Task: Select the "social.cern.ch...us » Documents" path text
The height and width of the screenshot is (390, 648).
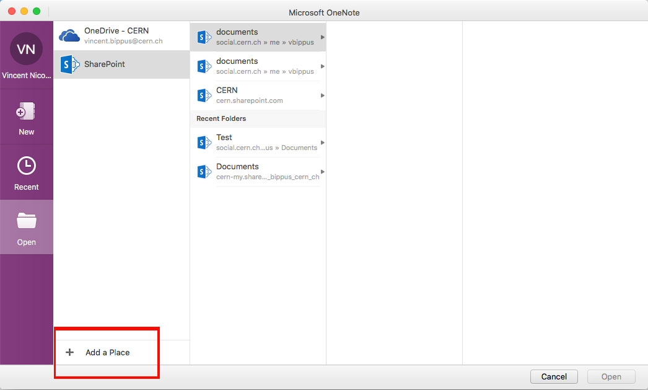Action: (x=266, y=148)
